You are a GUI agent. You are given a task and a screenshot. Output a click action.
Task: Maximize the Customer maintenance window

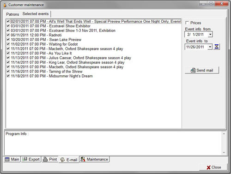tap(211, 4)
